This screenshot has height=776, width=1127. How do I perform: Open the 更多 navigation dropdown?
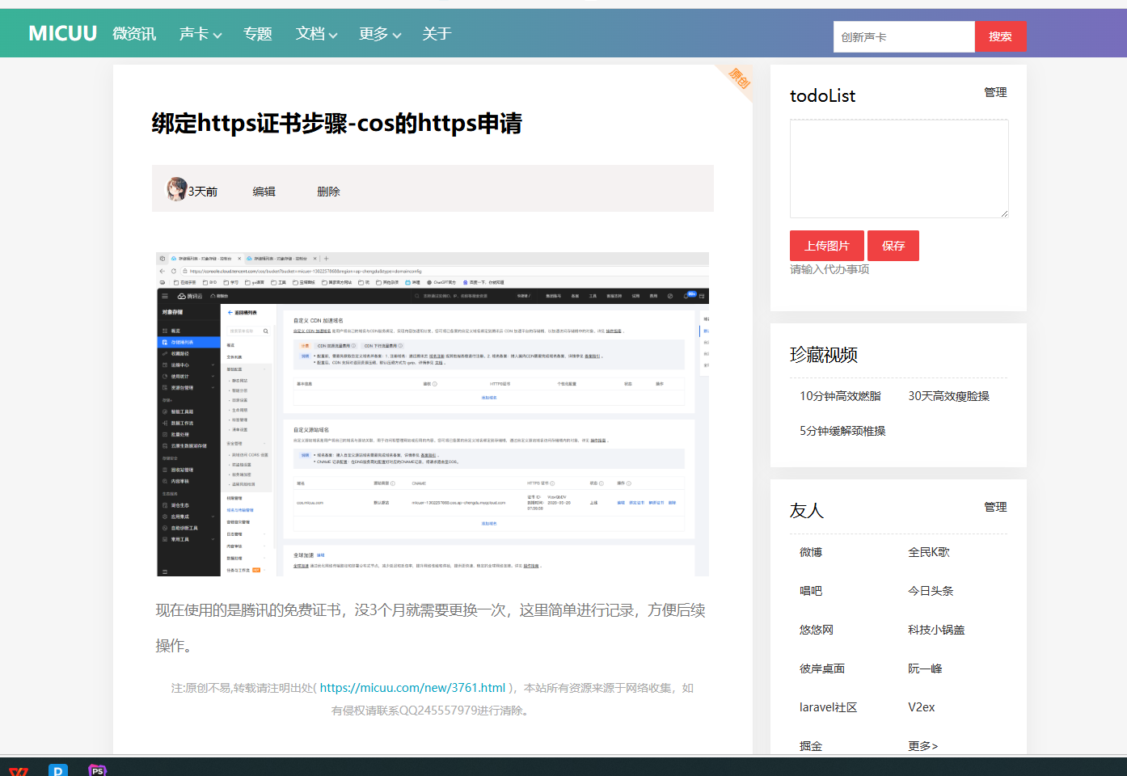coord(379,34)
